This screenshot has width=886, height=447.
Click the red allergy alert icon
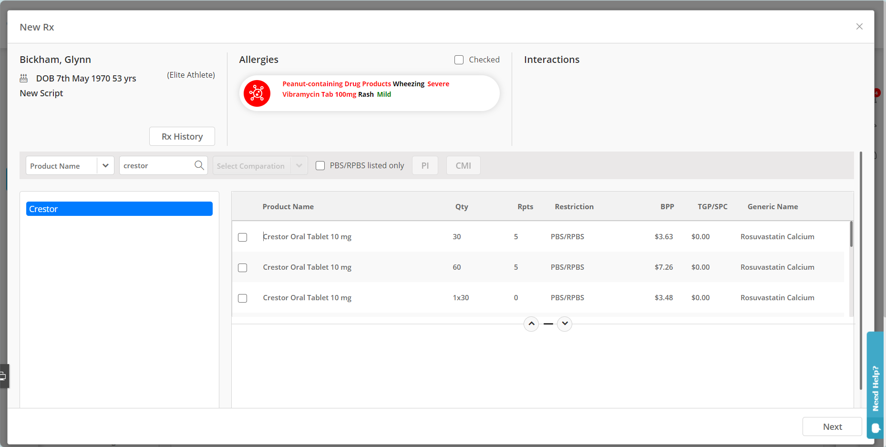pos(257,93)
